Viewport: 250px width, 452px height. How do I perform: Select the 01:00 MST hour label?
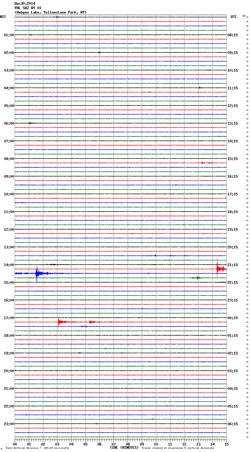coord(9,35)
